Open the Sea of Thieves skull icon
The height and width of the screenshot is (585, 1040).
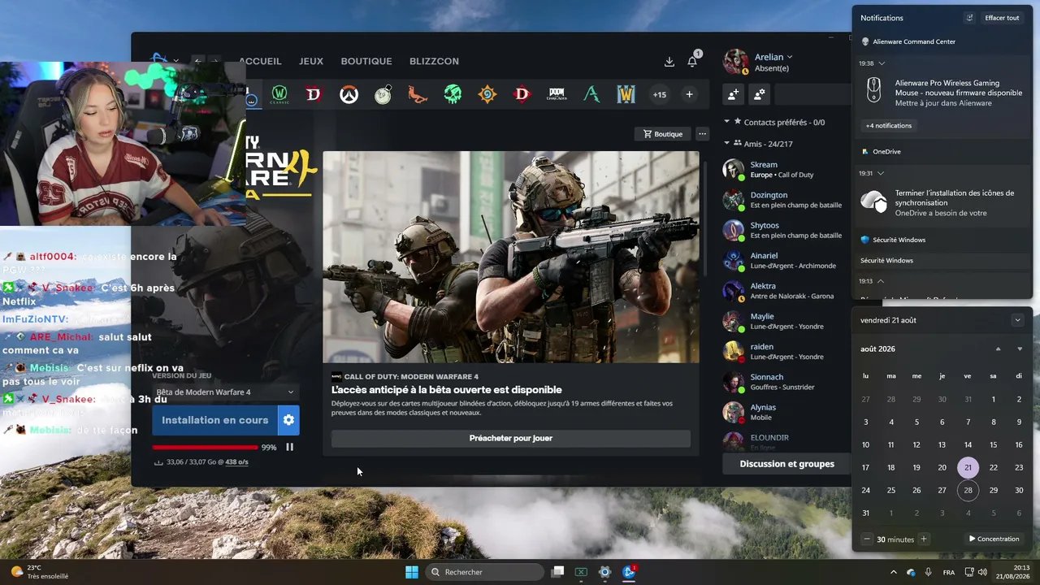tap(453, 94)
